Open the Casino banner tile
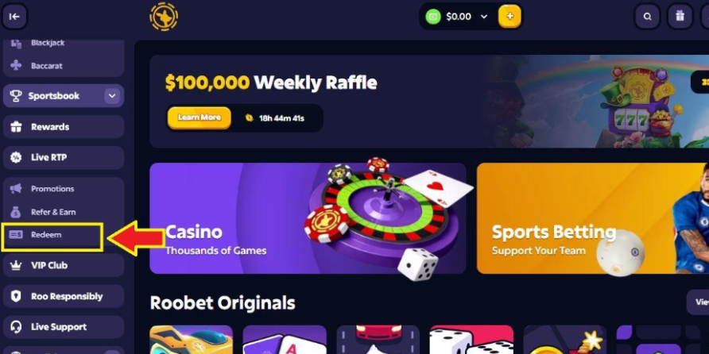Image resolution: width=709 pixels, height=354 pixels. [308, 218]
